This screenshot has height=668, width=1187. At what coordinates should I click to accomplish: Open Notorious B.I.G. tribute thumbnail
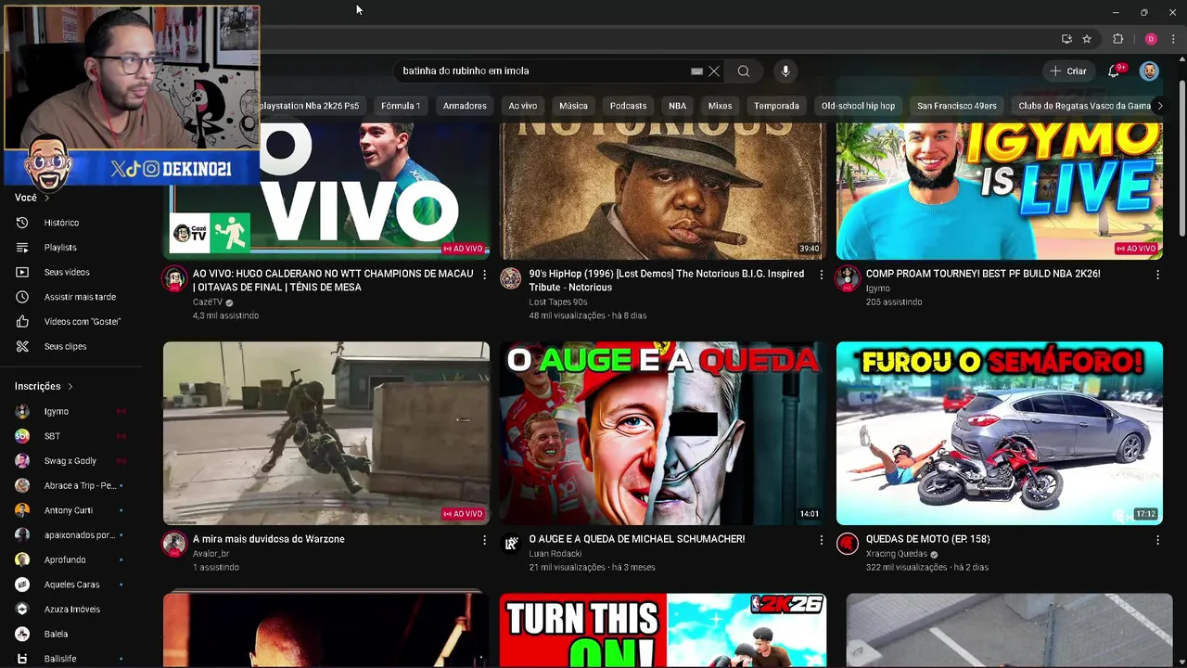(662, 190)
